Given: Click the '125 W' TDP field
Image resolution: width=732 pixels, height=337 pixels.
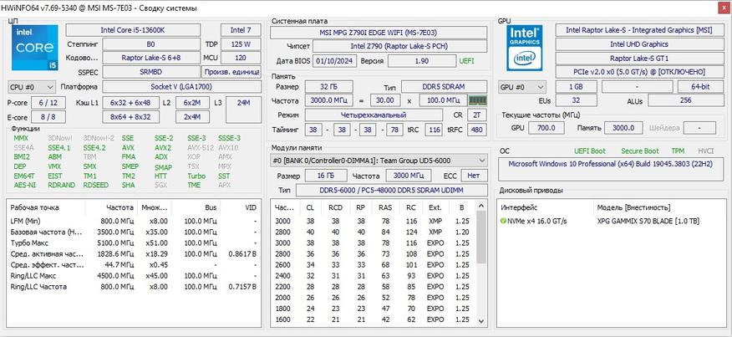Looking at the screenshot, I should [x=241, y=44].
